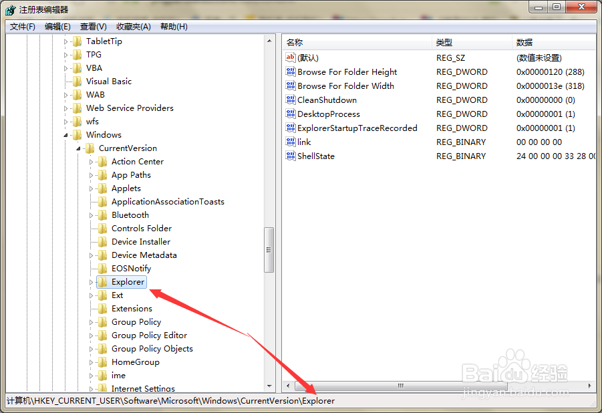Viewport: 602px width, 413px height.
Task: Expand the Device Metadata node
Action: [x=91, y=255]
